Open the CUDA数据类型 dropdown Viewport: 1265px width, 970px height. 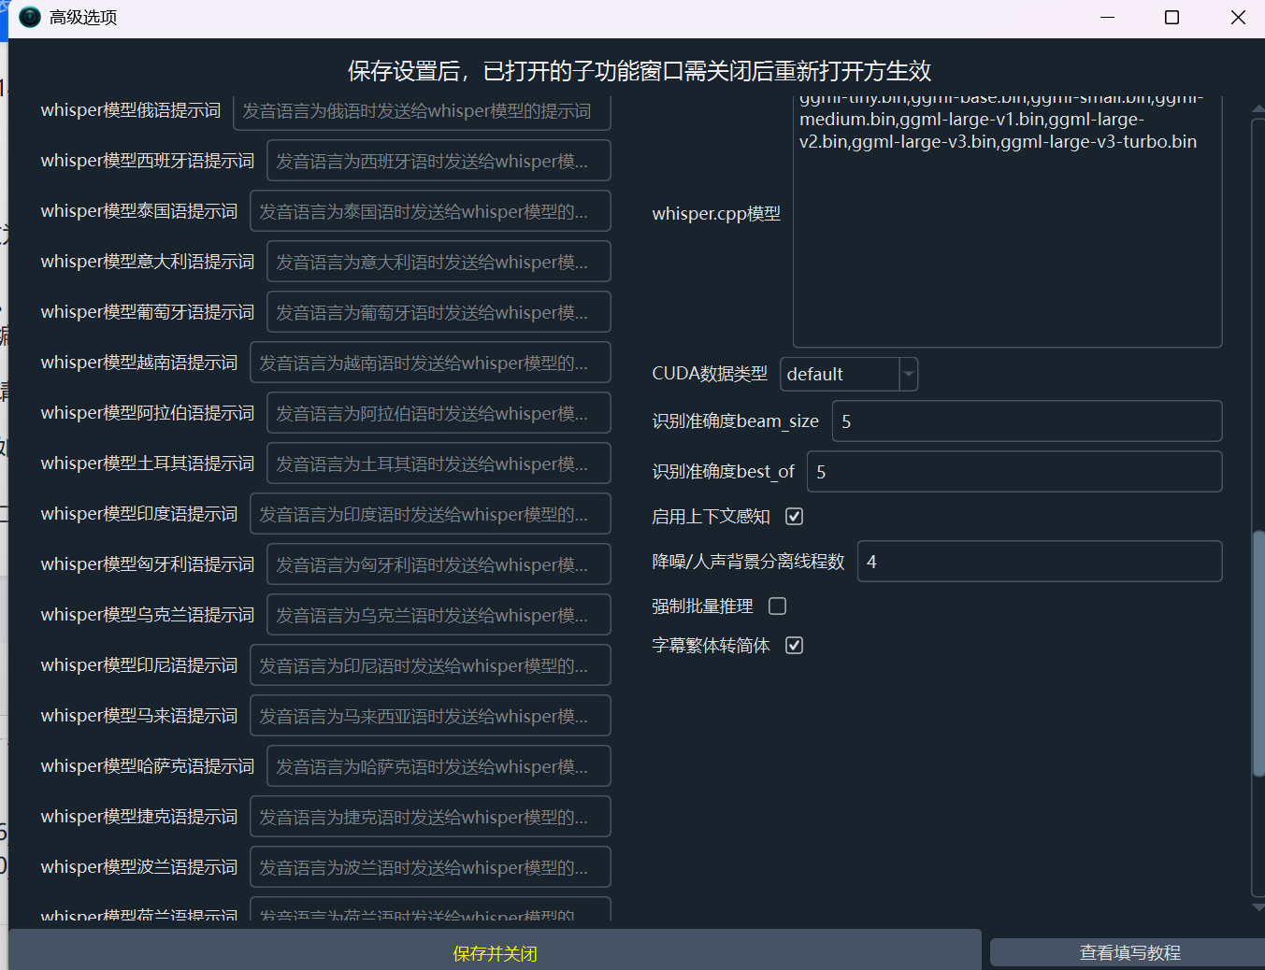click(x=906, y=374)
